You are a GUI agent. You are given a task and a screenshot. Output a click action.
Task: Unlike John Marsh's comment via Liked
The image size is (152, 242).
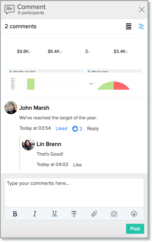[61, 128]
